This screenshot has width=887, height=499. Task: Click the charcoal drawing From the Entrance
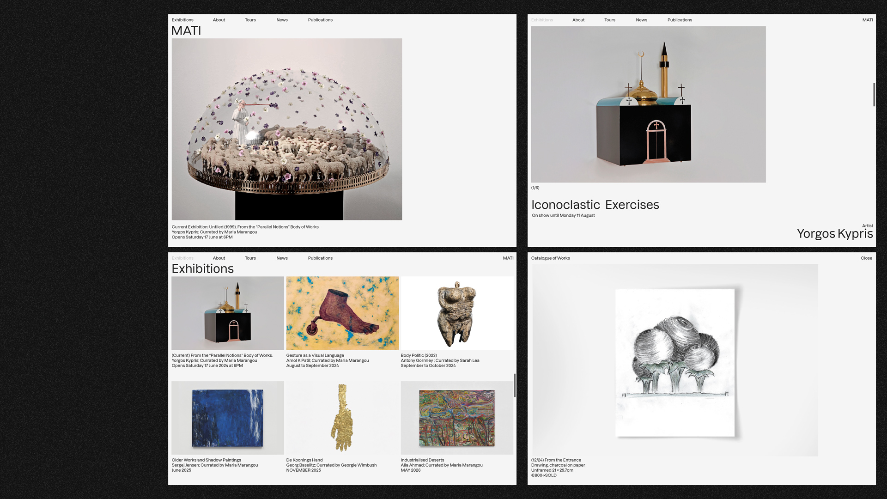(675, 362)
